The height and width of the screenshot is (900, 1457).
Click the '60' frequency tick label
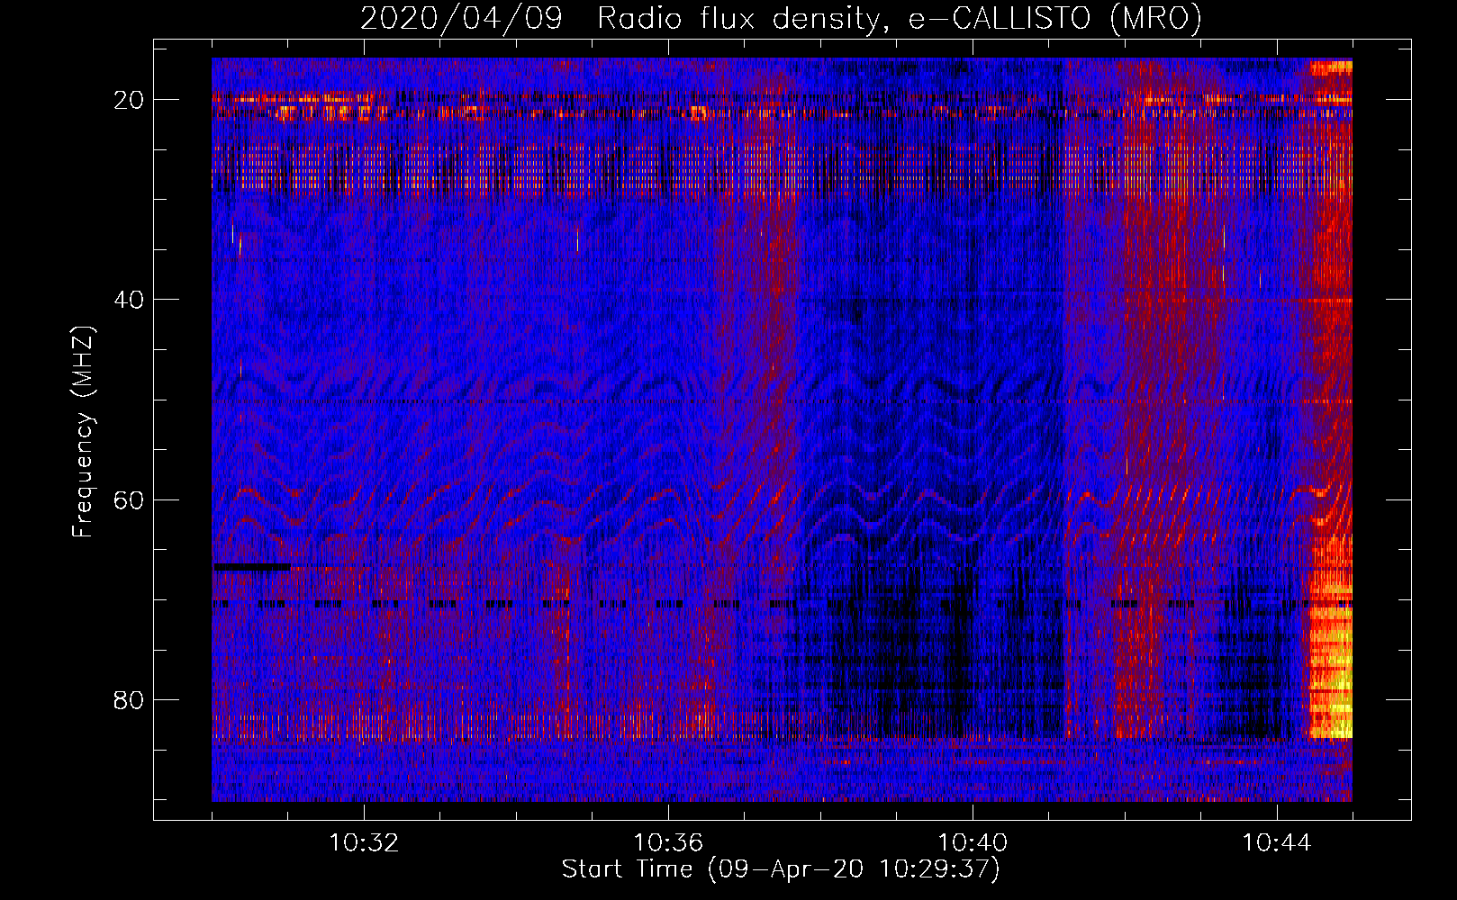click(130, 499)
